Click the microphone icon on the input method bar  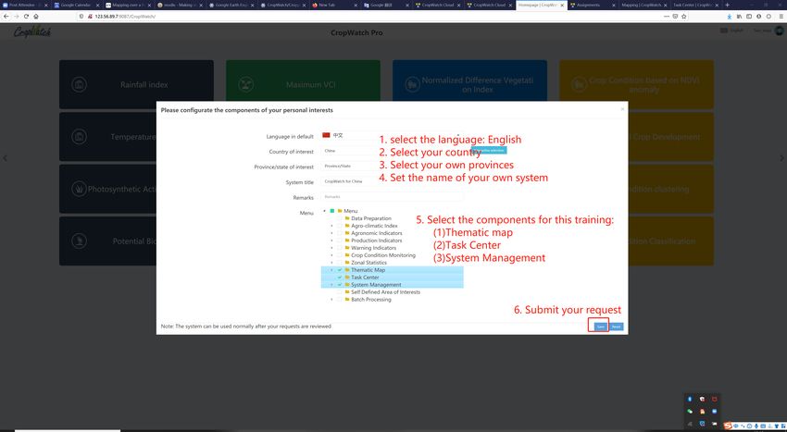(x=756, y=426)
